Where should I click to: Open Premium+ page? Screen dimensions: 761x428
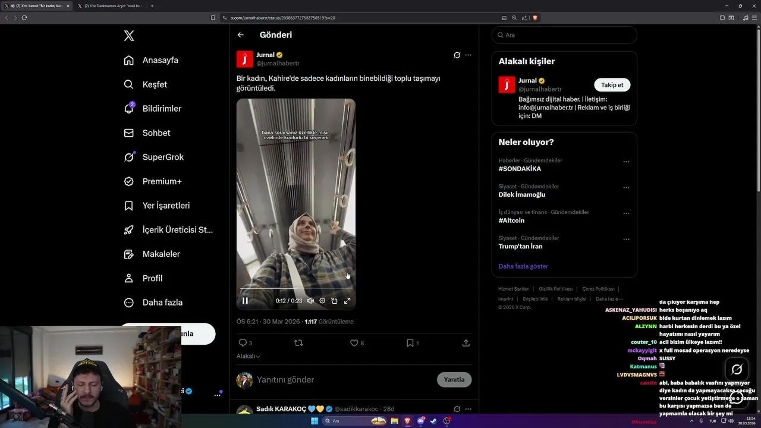(152, 181)
